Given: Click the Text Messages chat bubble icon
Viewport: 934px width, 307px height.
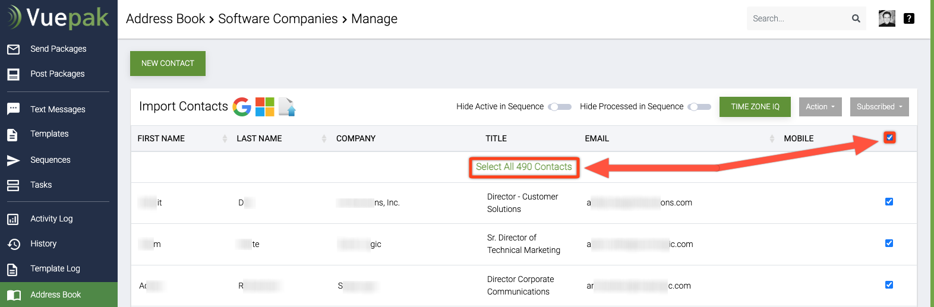Looking at the screenshot, I should point(13,109).
